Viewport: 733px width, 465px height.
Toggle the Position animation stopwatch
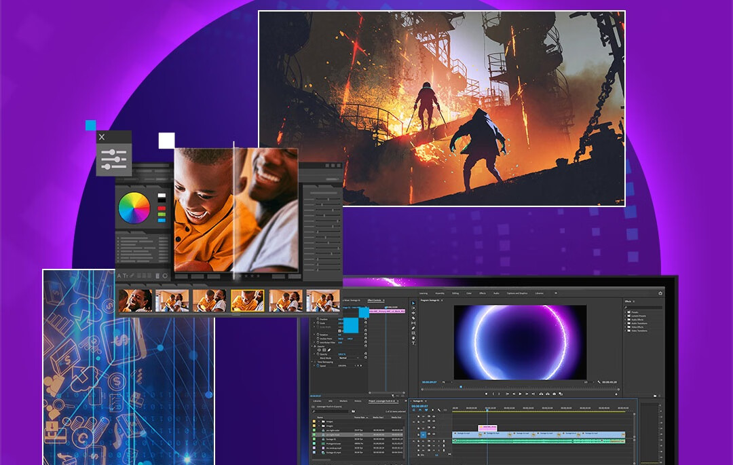[318, 319]
